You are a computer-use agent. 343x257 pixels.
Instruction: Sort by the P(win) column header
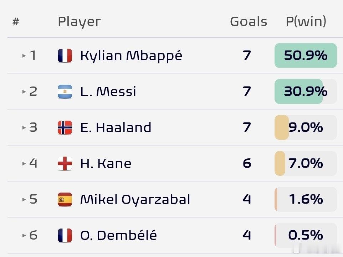click(x=306, y=21)
